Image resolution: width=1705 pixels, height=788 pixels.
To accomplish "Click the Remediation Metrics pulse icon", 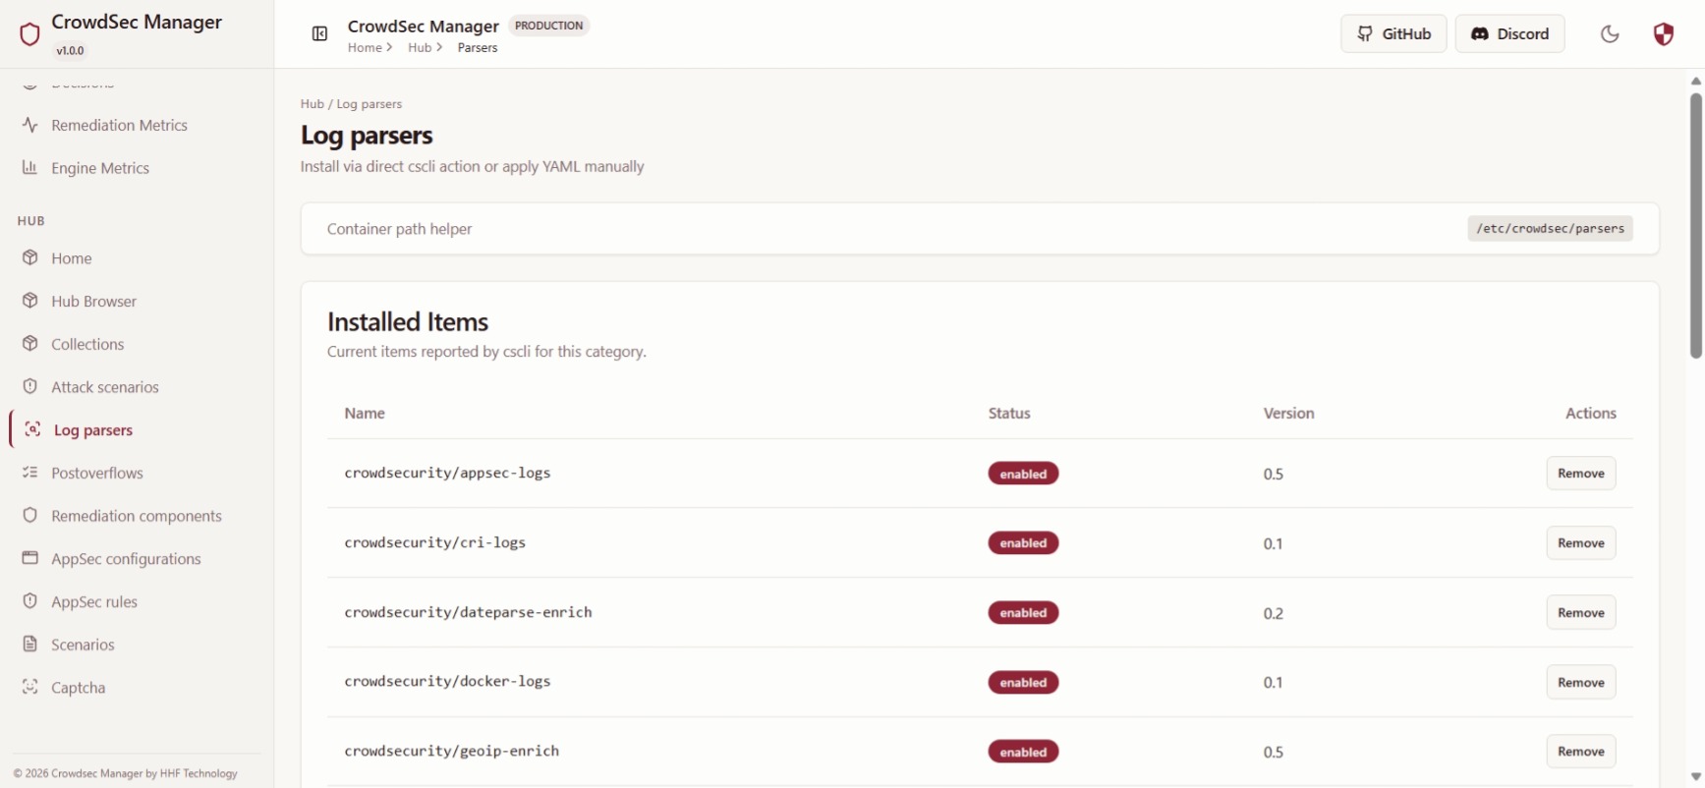I will click(x=30, y=125).
